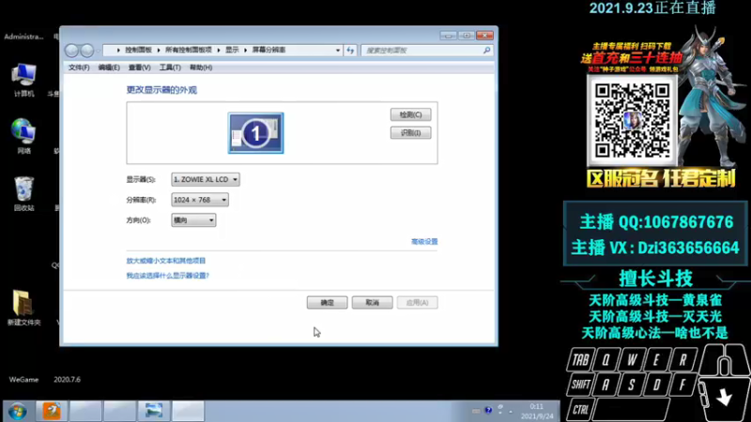Close the screen resolution window

tap(484, 36)
